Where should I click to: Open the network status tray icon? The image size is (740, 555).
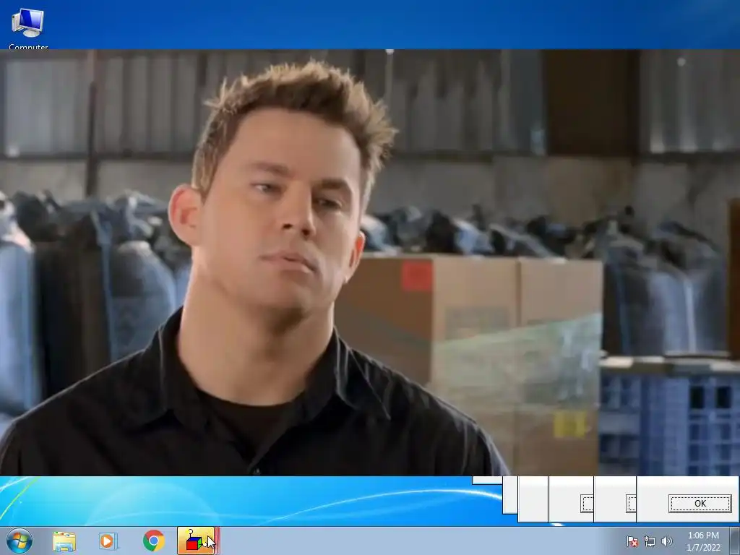pos(650,541)
